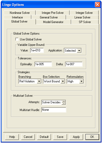Restore settings with the Default button
This screenshot has height=143, width=102.
[x=44, y=137]
